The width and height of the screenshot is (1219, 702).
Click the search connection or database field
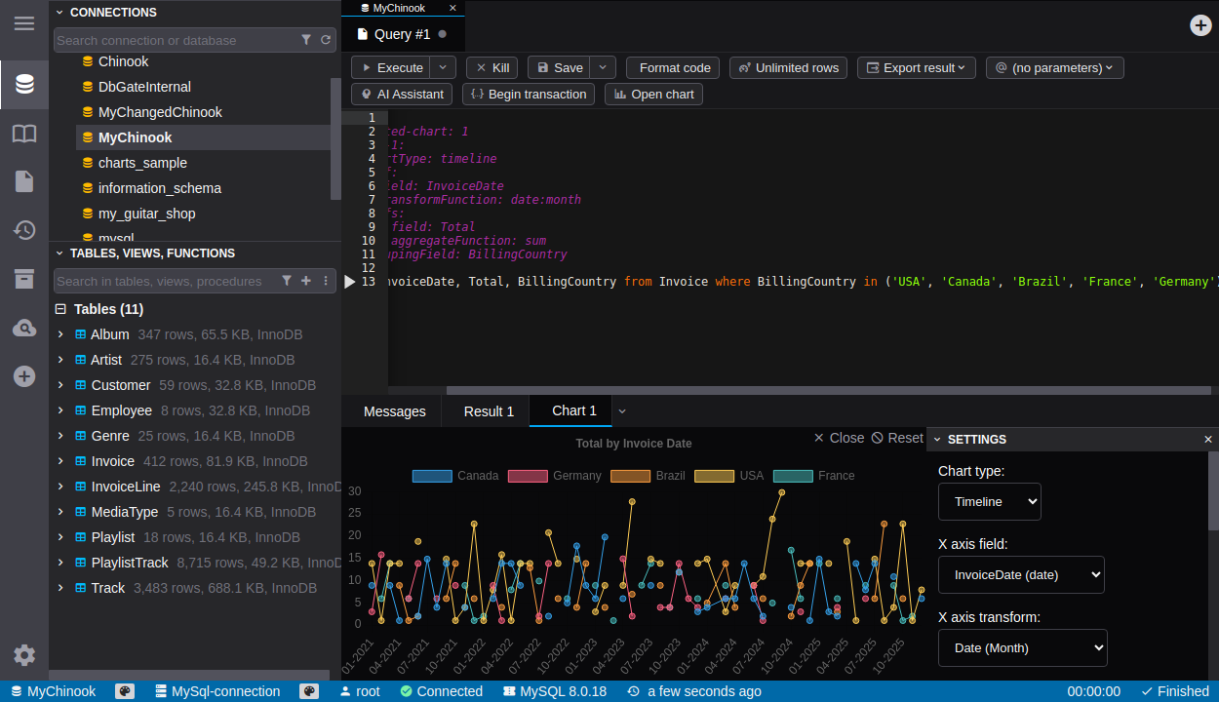[x=174, y=40]
